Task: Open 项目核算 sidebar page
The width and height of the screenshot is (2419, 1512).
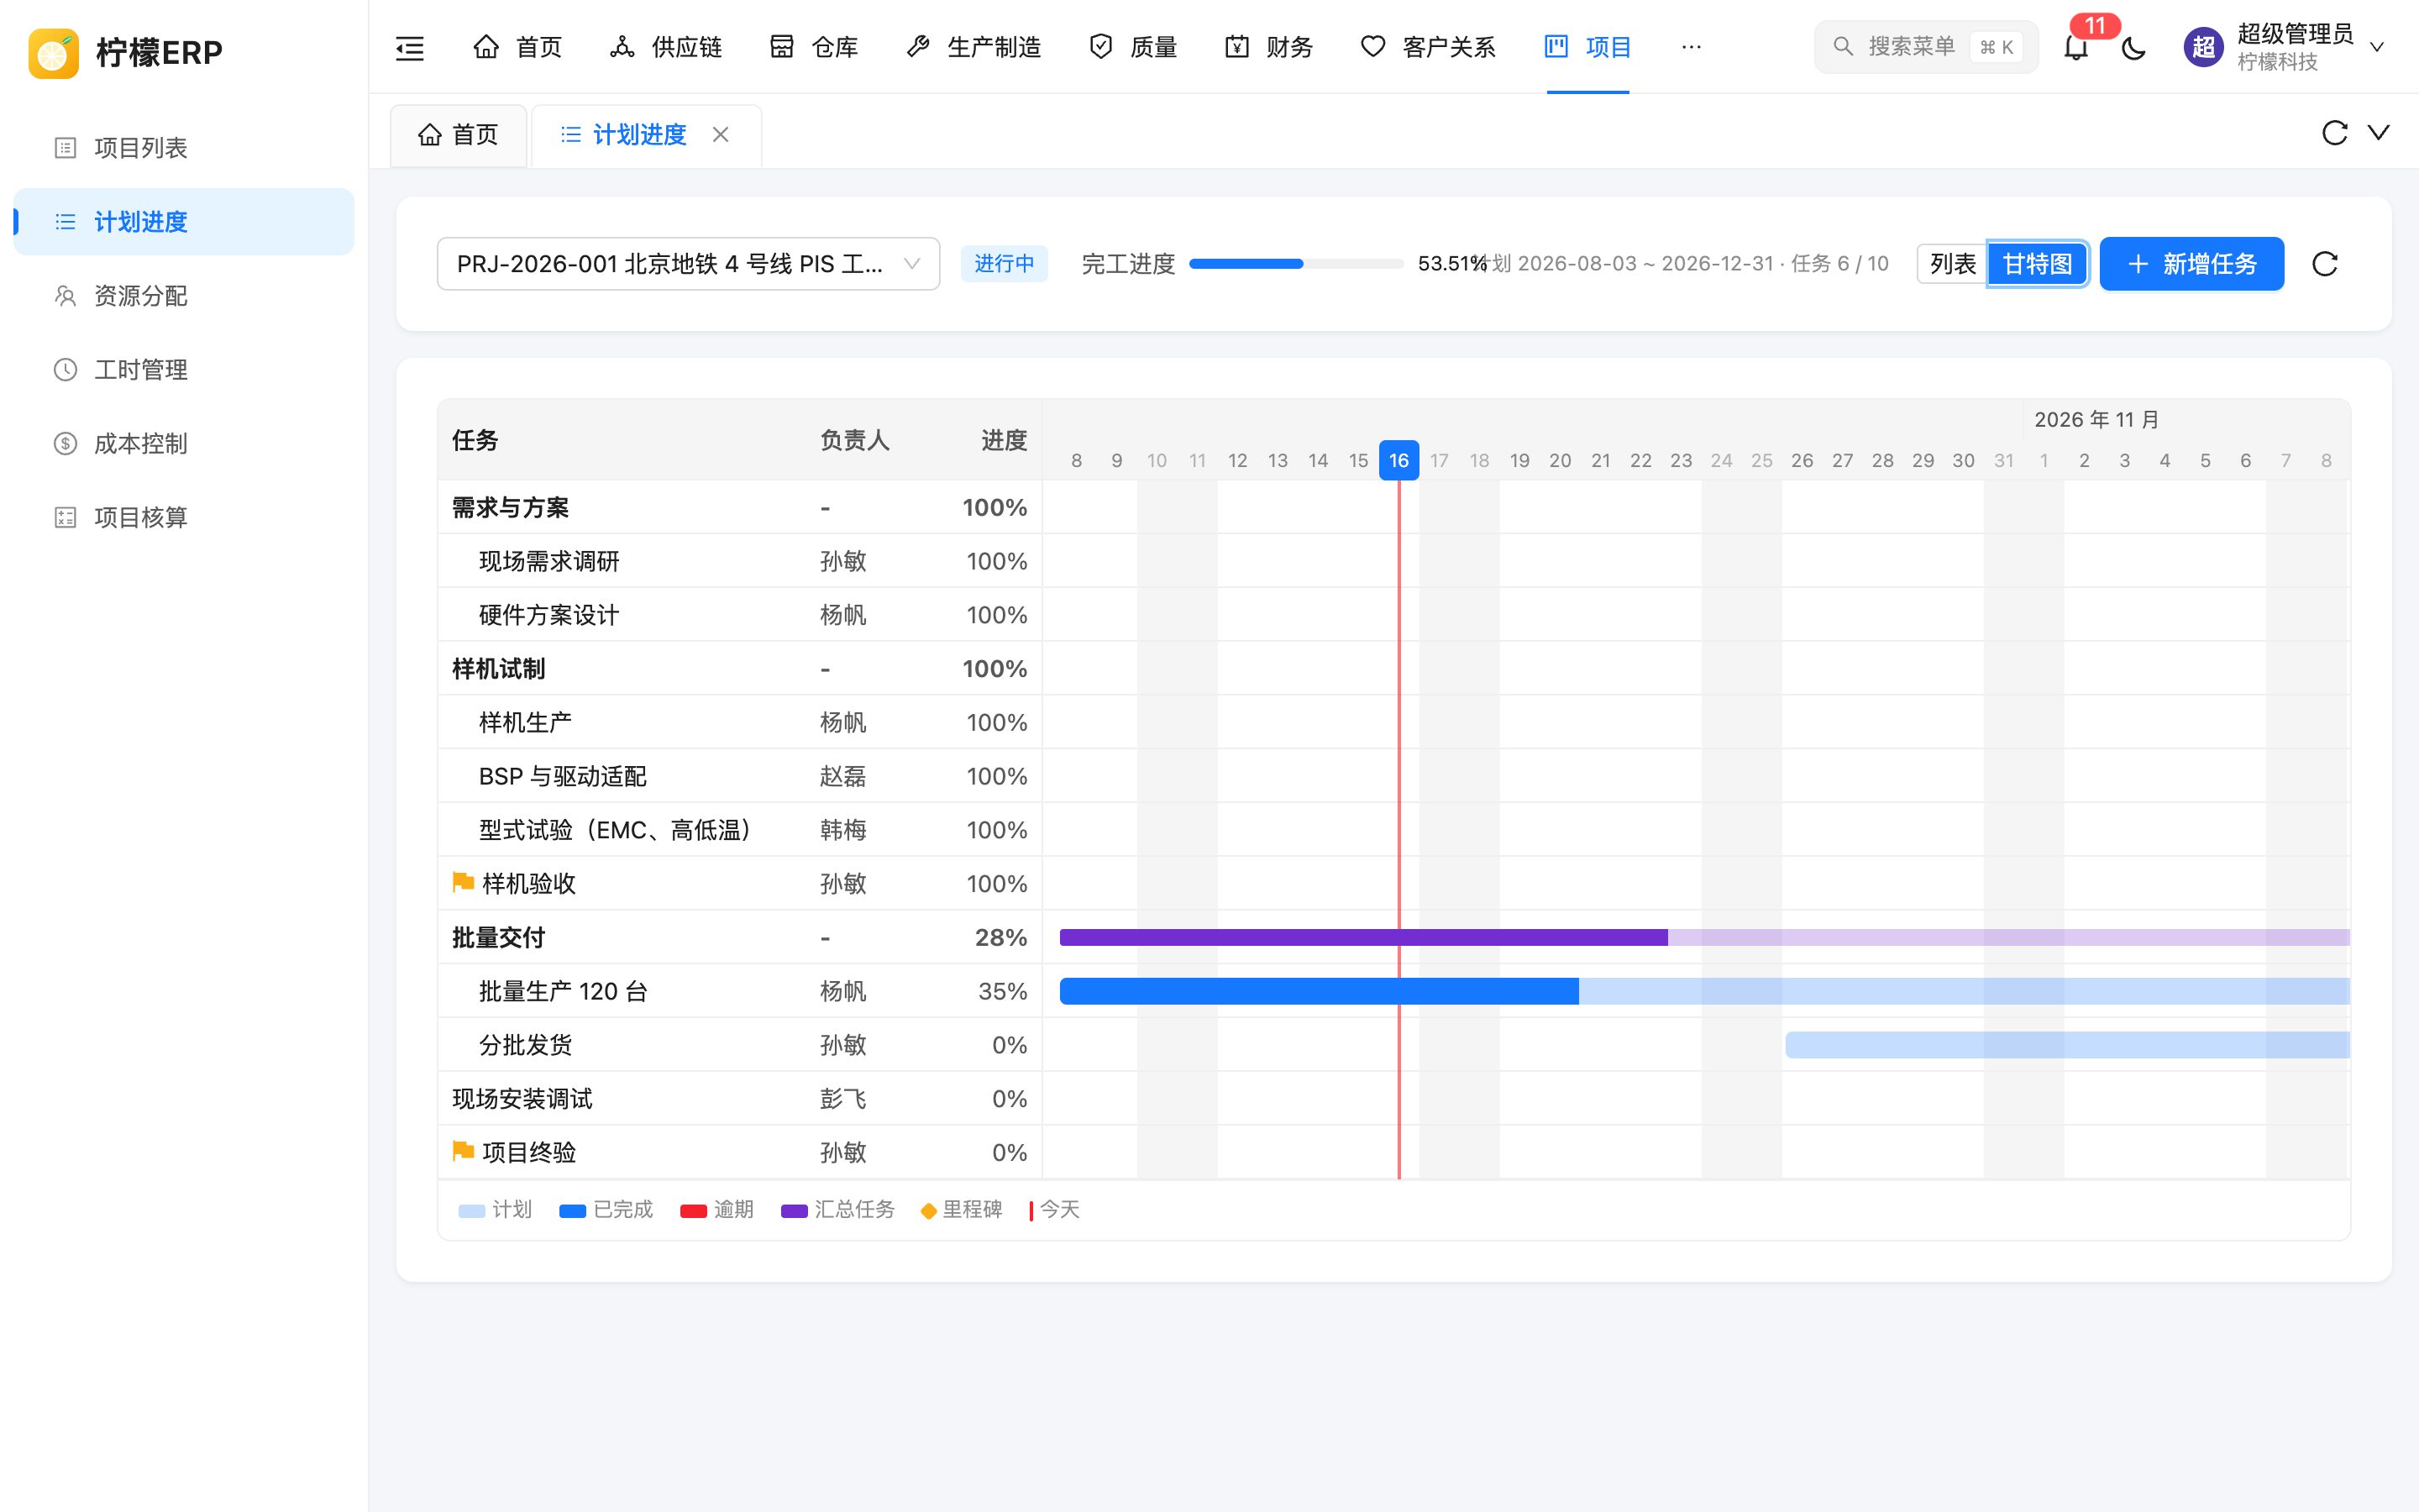Action: tap(184, 518)
